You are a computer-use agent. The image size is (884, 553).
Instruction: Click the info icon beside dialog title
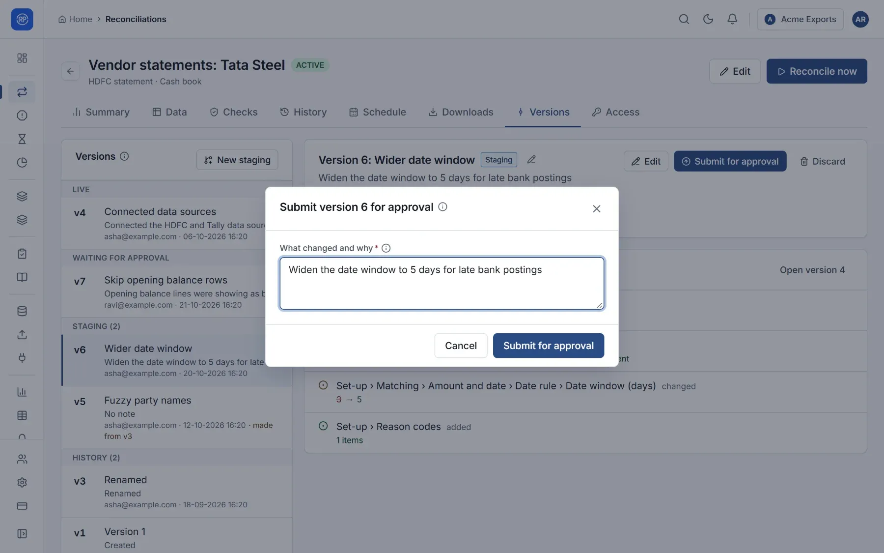(x=442, y=207)
